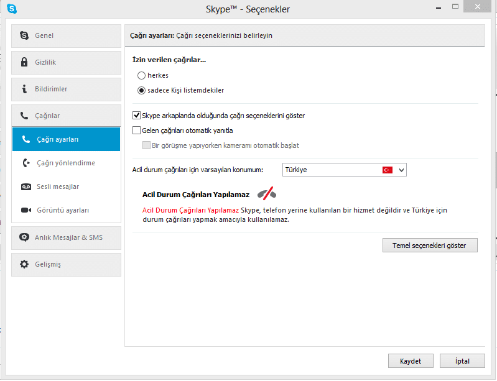Click the 'Çağrı ayarları' panel header text
This screenshot has height=381, width=497.
pos(201,35)
